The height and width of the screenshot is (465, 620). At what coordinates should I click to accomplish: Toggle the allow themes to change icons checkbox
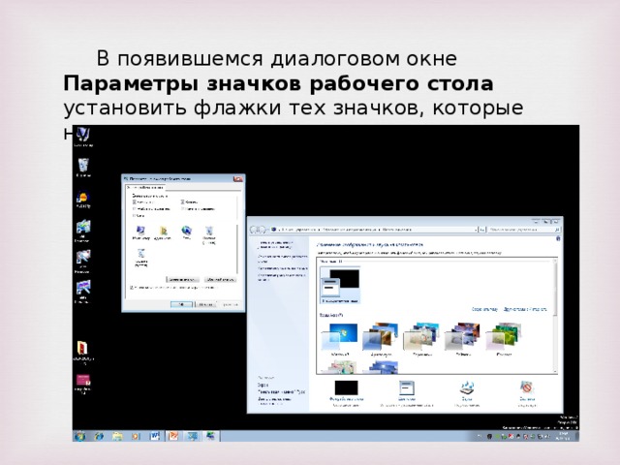(x=133, y=287)
